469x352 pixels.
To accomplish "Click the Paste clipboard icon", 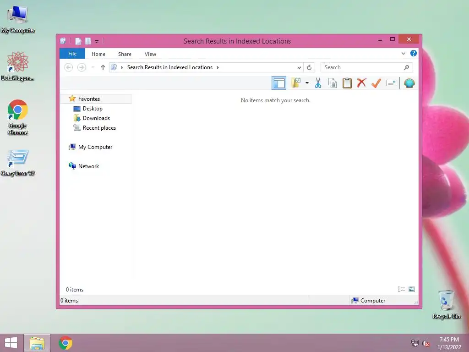I will [x=347, y=83].
